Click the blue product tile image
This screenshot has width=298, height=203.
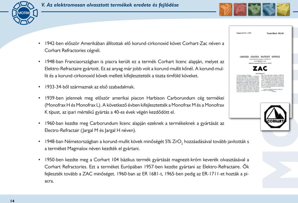pos(269,9)
